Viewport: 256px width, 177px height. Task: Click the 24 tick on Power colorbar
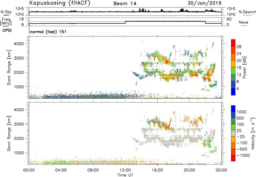click(239, 54)
